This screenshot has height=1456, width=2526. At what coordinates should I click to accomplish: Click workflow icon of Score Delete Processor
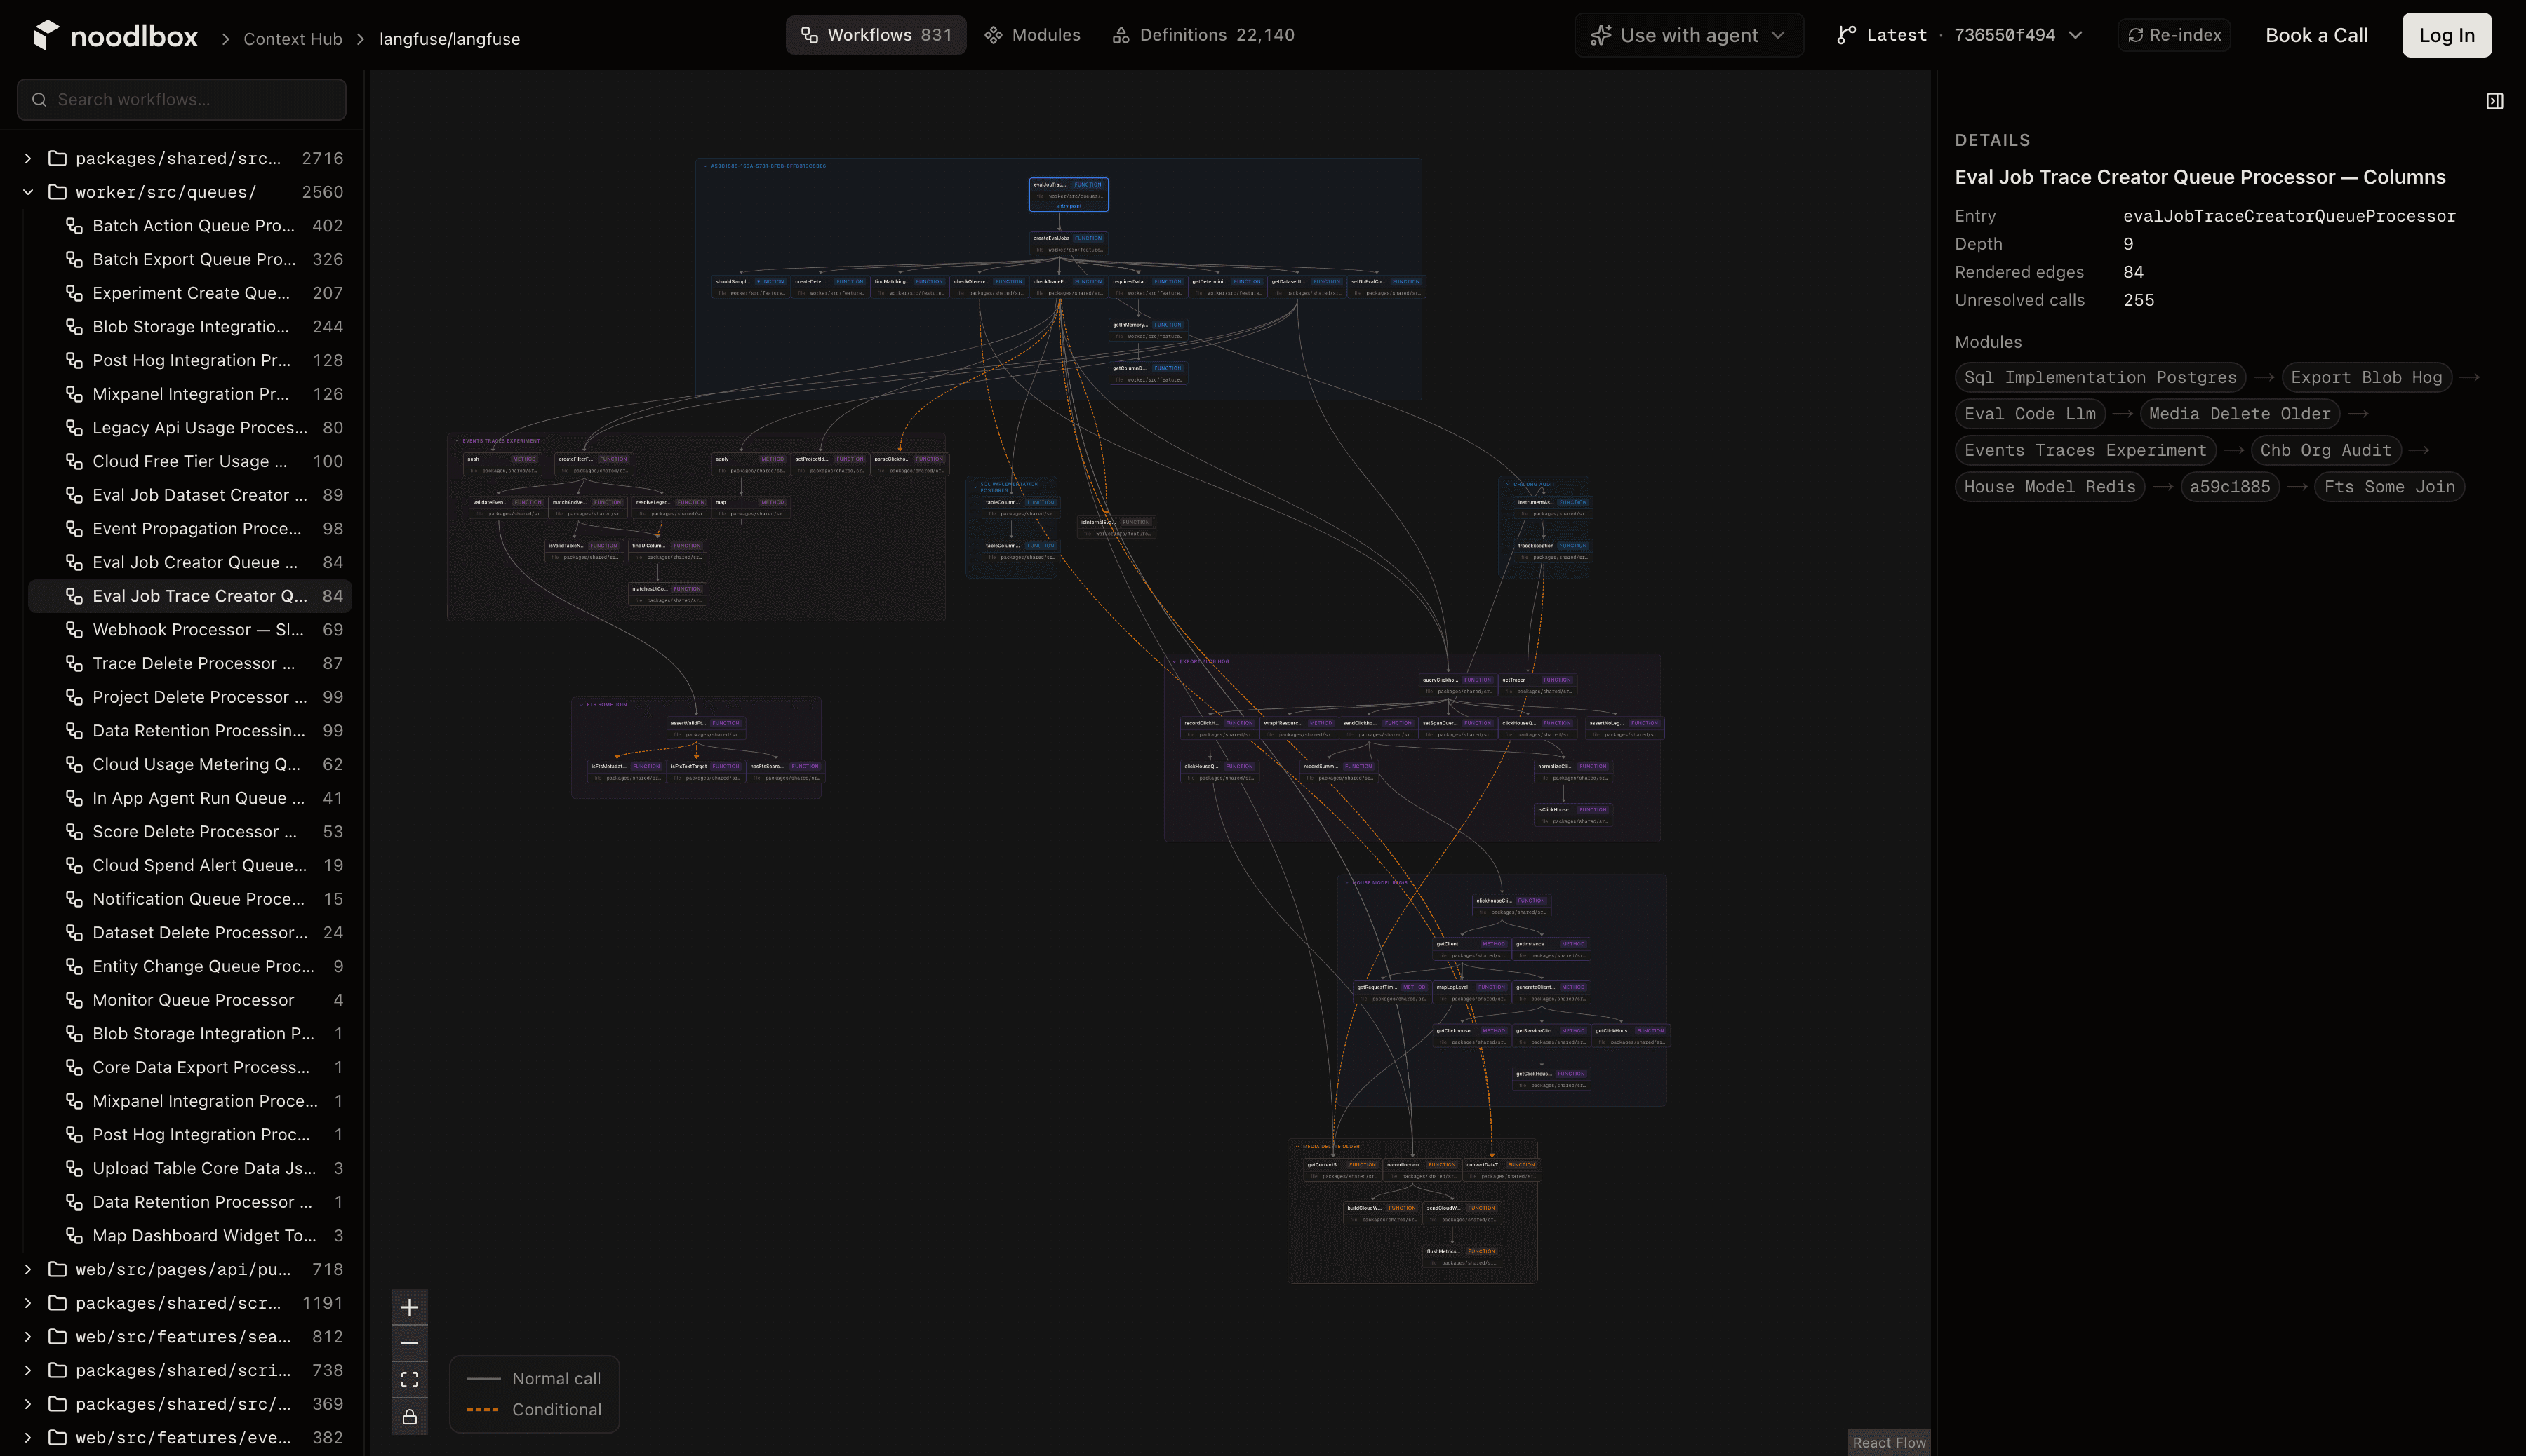74,832
